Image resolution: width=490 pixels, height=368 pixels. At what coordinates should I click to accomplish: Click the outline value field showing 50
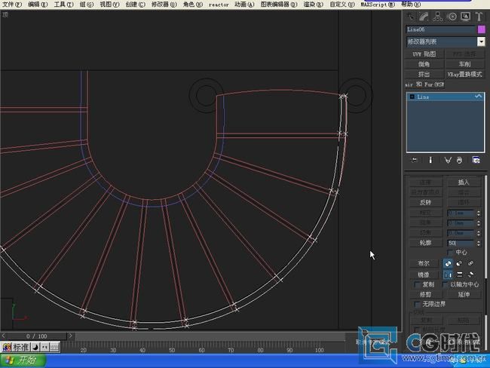click(461, 243)
